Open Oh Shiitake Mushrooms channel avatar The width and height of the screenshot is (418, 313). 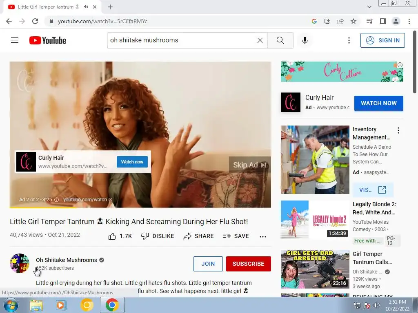point(20,263)
